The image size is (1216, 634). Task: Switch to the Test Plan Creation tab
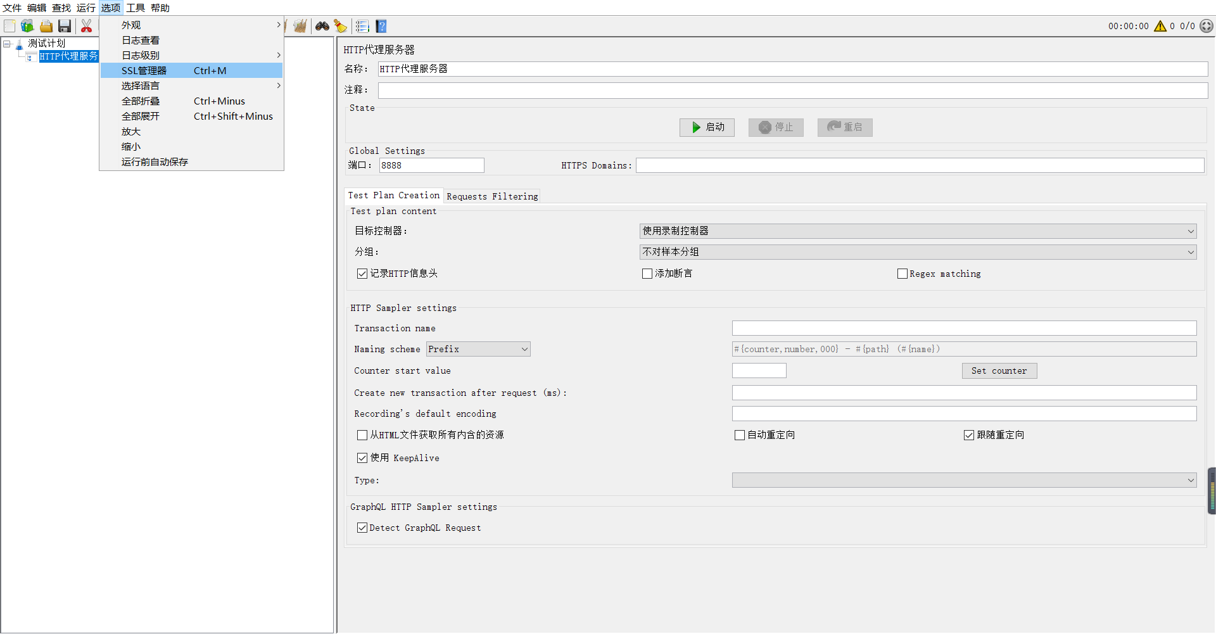[x=393, y=196]
